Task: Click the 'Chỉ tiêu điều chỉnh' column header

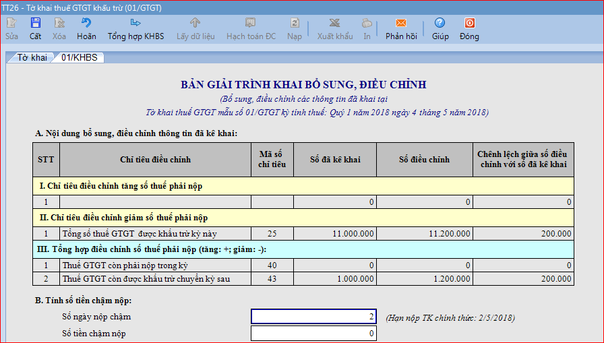Action: coord(155,160)
